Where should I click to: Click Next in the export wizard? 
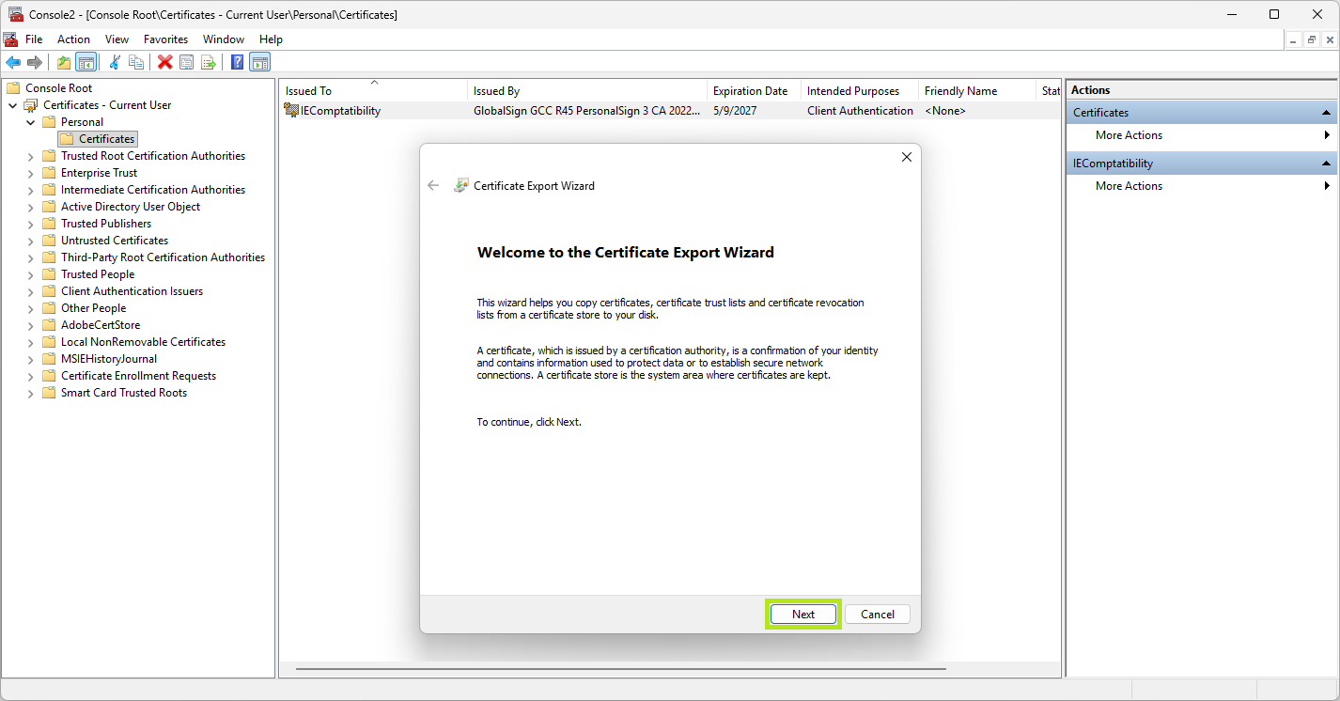pos(803,615)
